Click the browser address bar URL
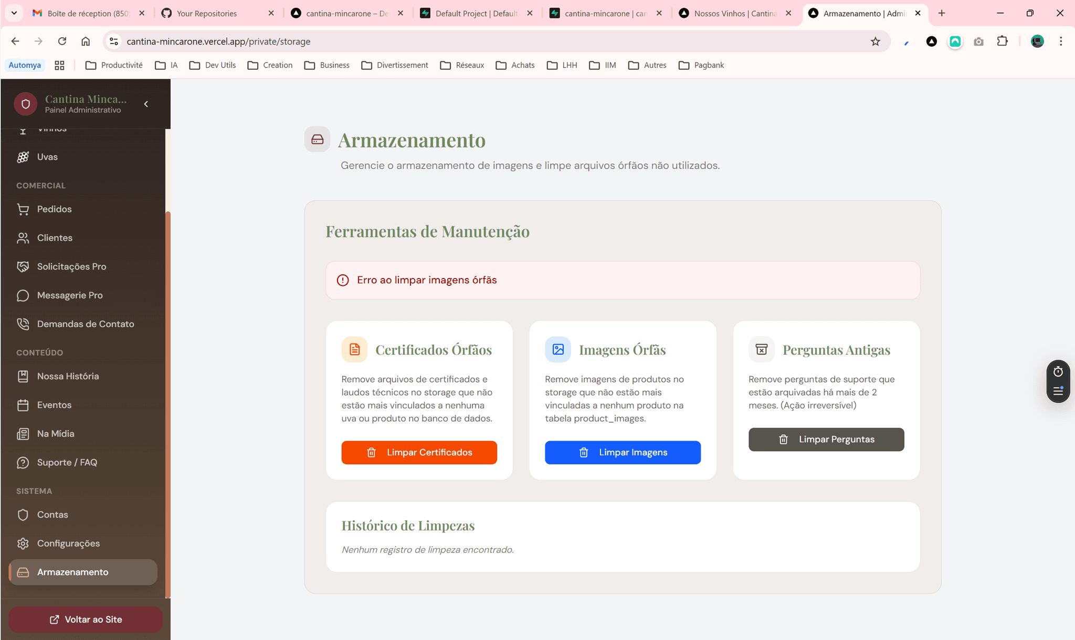1075x640 pixels. [x=218, y=41]
